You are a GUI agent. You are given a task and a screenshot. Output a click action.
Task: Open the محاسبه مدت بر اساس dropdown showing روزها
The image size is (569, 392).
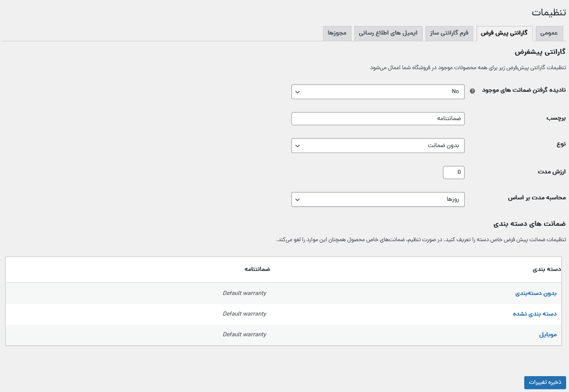click(x=378, y=200)
